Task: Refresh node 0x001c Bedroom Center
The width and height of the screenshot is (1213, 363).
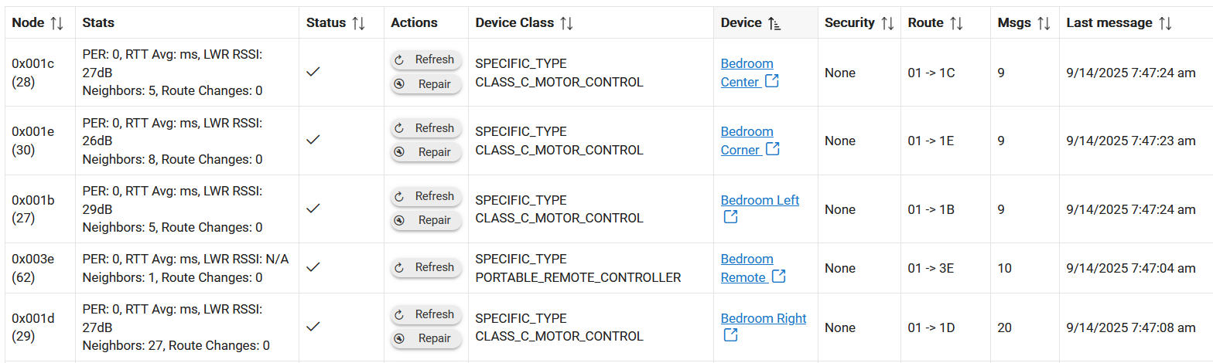Action: point(425,60)
